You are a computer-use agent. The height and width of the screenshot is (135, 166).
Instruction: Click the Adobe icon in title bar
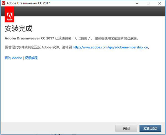click(3, 3)
